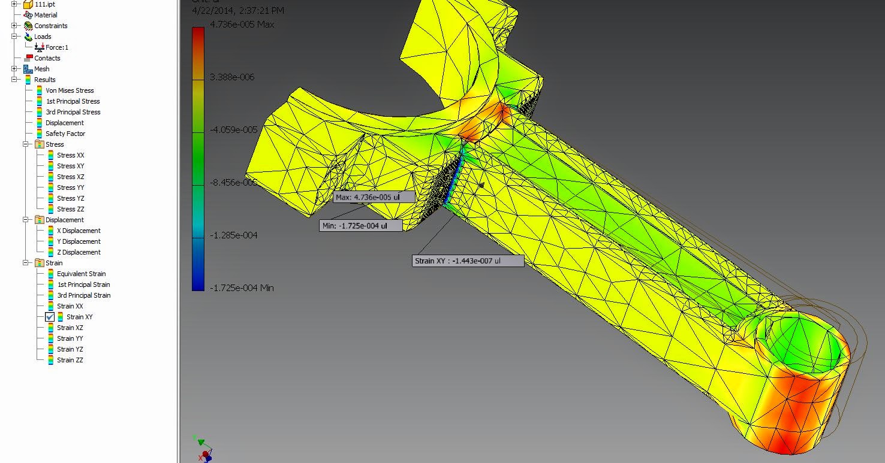Click the 111.ipt part icon
Screen dimensions: 885x463
pyautogui.click(x=28, y=4)
